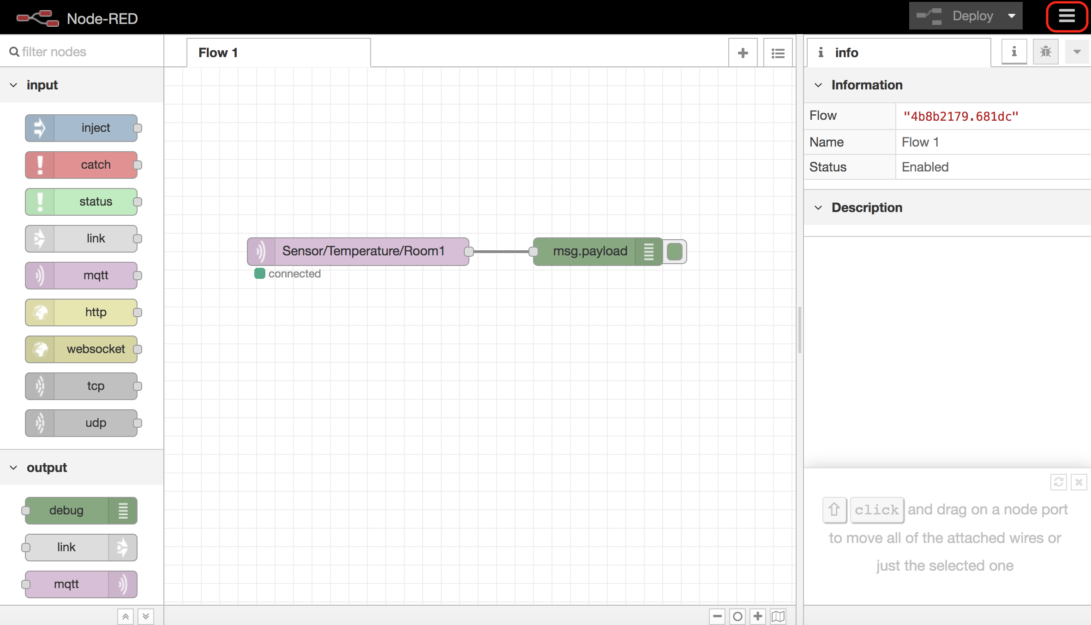Click the input port of msg.payload node
This screenshot has height=625, width=1091.
tap(534, 252)
